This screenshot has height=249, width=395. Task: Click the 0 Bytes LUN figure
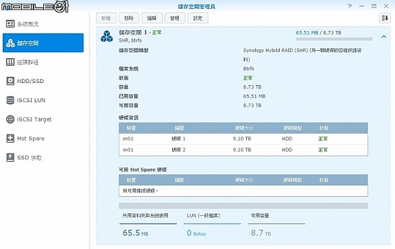point(197,233)
